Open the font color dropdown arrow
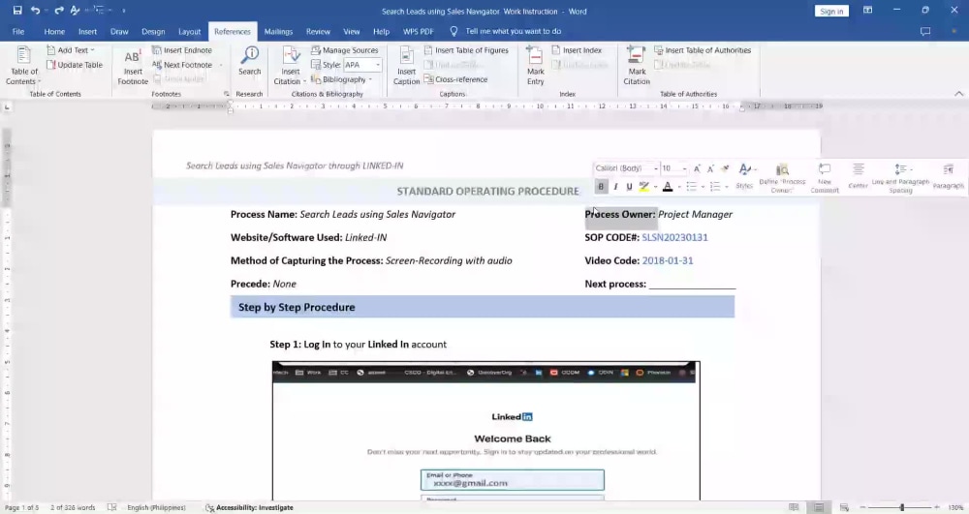Image resolution: width=969 pixels, height=514 pixels. [678, 187]
